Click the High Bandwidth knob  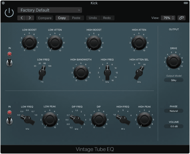pos(81,72)
